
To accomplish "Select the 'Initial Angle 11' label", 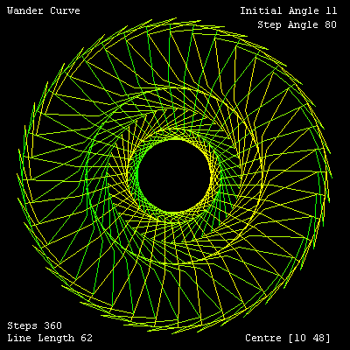I will click(289, 11).
